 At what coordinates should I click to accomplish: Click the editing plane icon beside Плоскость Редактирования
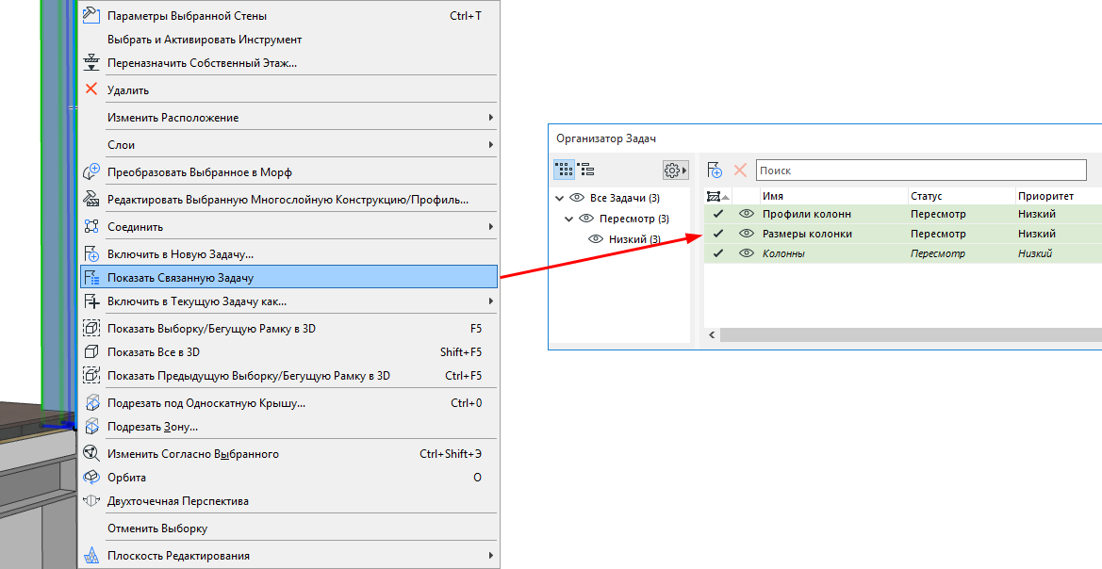(x=91, y=555)
